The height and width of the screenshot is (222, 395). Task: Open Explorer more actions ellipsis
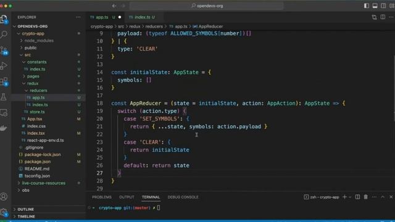click(x=78, y=17)
